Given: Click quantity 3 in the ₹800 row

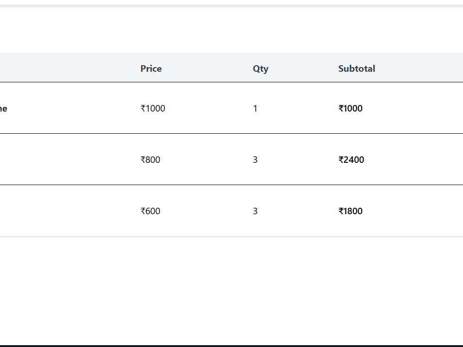Looking at the screenshot, I should 255,160.
